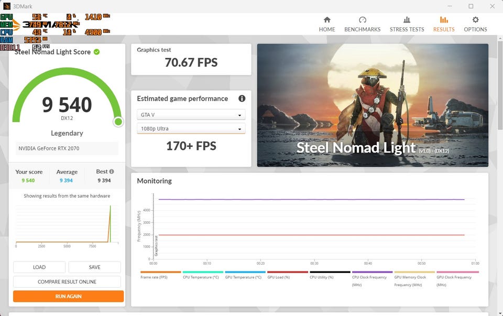This screenshot has width=503, height=316.
Task: Click the scrollbar up arrow
Action: (x=500, y=38)
